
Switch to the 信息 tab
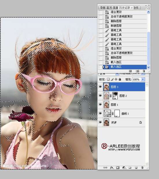click(x=115, y=8)
